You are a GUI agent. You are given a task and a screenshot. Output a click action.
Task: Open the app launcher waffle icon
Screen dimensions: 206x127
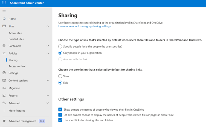4,3
